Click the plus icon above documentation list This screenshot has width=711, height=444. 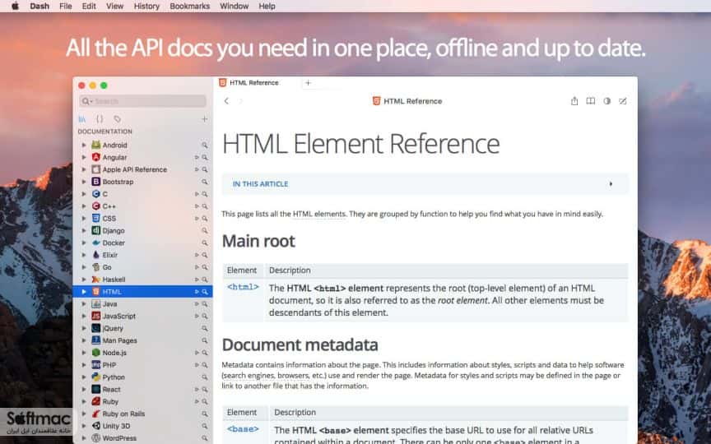(204, 118)
